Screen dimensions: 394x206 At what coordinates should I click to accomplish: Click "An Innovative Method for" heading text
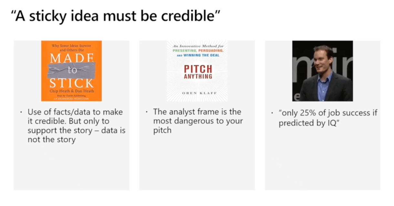[x=197, y=46]
